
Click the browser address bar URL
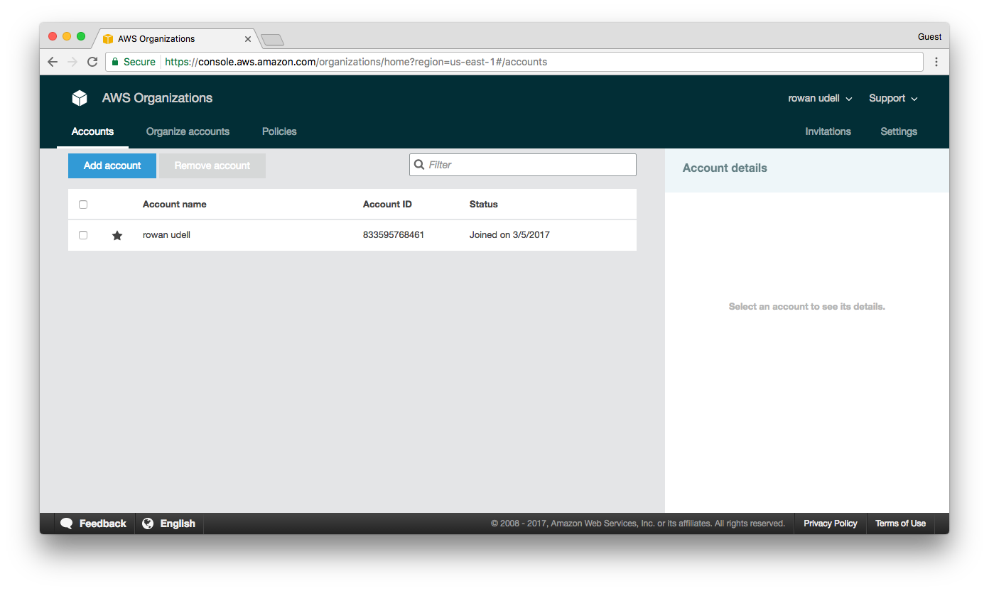[356, 62]
